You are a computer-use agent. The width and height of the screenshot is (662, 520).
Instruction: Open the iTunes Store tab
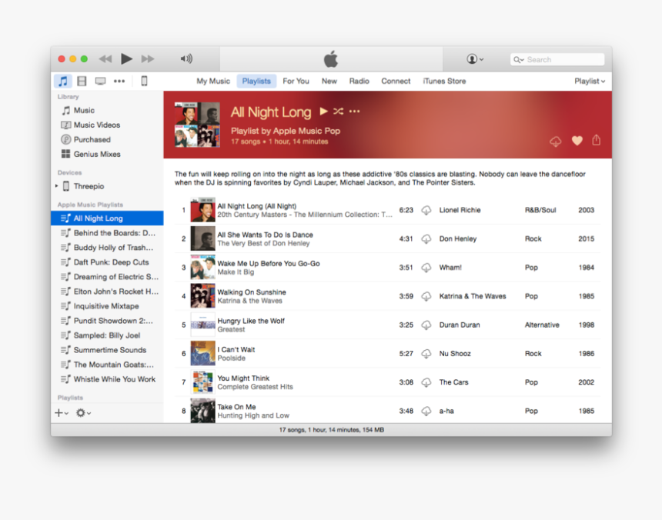444,81
